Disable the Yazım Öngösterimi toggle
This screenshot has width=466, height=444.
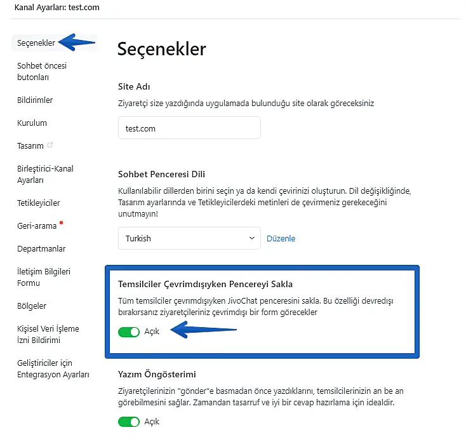129,422
